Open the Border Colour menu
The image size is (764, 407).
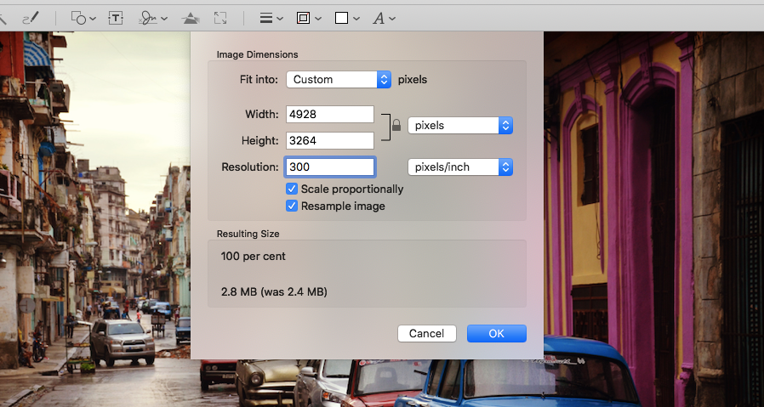tap(308, 17)
